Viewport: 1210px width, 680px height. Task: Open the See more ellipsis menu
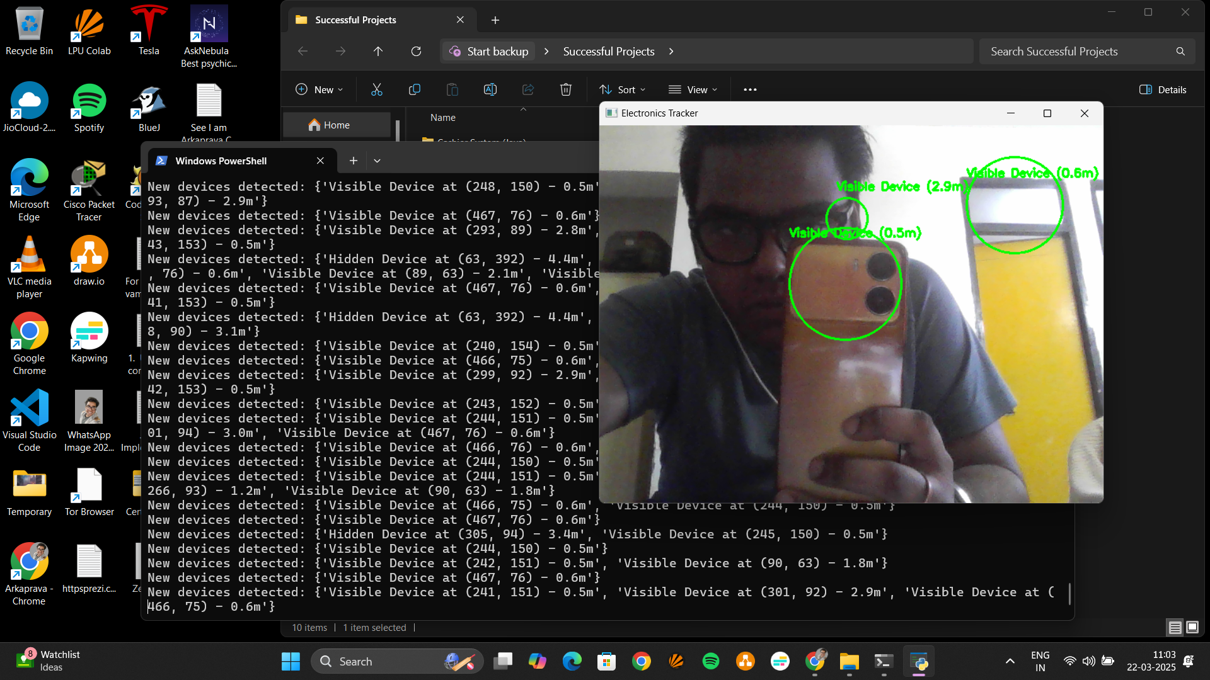(750, 89)
